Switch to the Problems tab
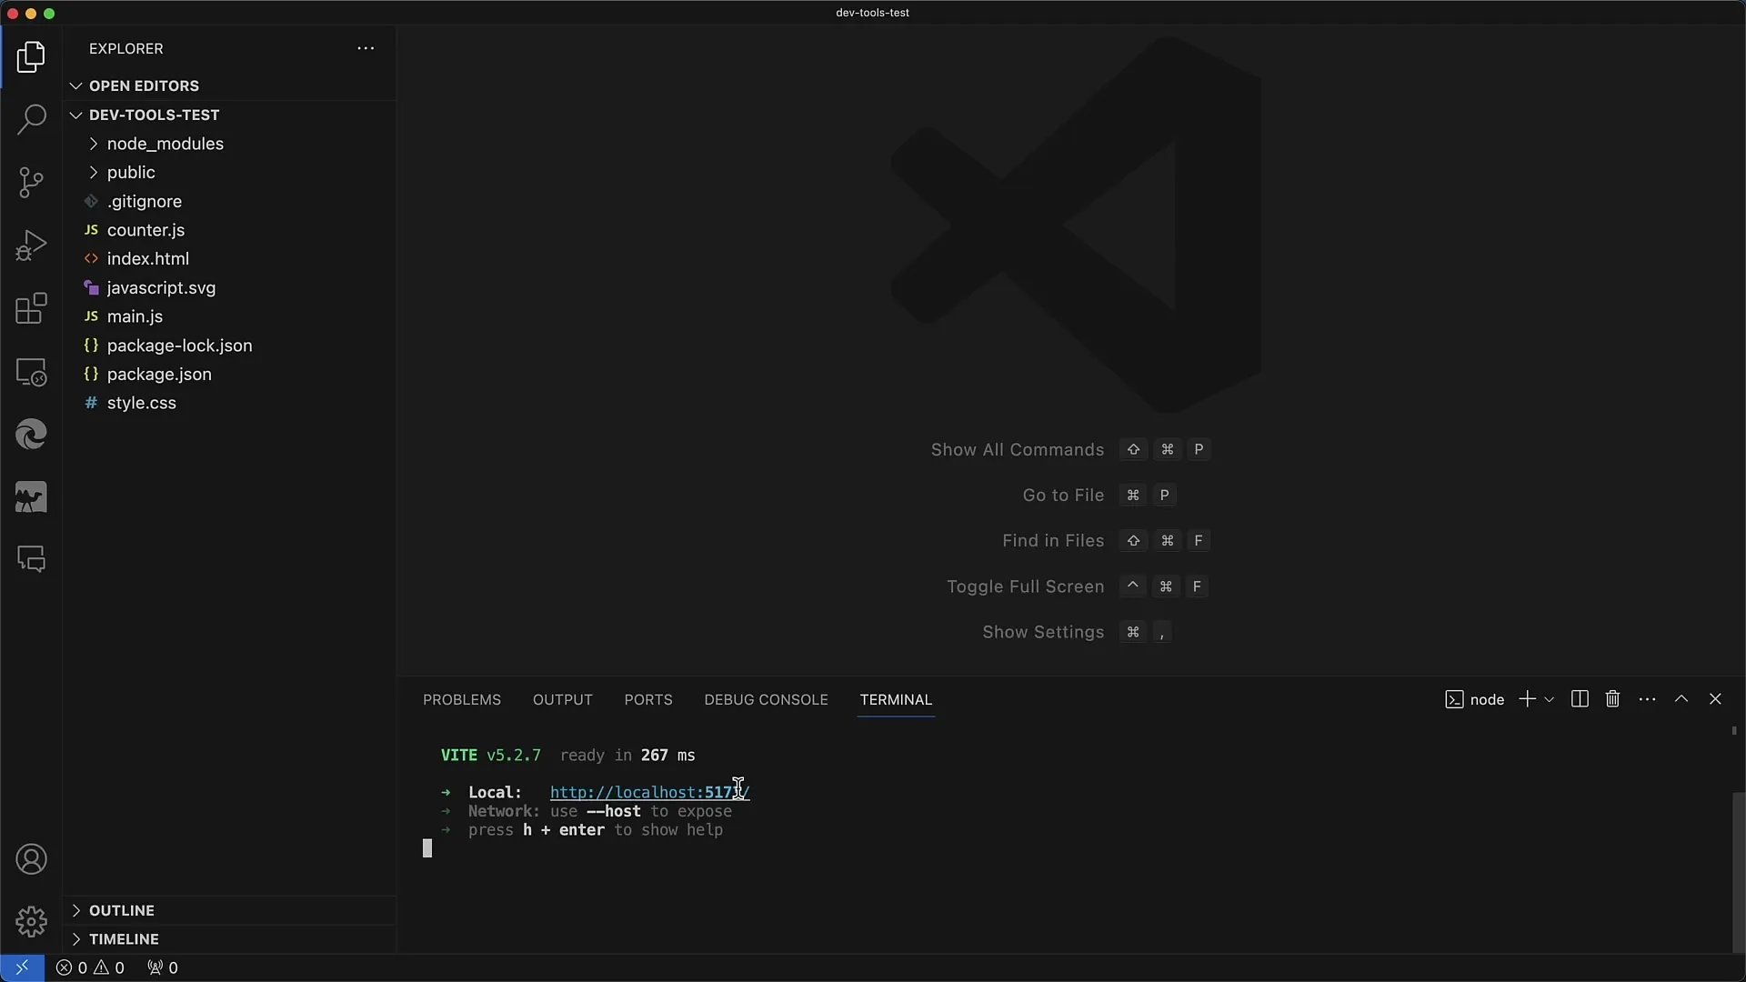 pyautogui.click(x=462, y=700)
